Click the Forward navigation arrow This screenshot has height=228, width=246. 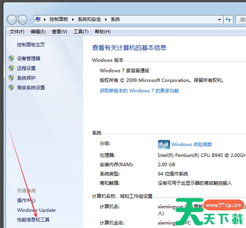(x=23, y=20)
